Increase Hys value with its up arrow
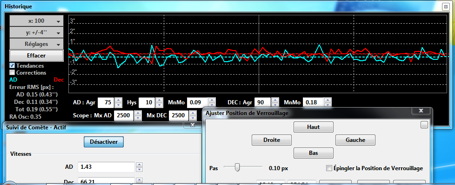Viewport: 455px width, 185px height. 159,100
